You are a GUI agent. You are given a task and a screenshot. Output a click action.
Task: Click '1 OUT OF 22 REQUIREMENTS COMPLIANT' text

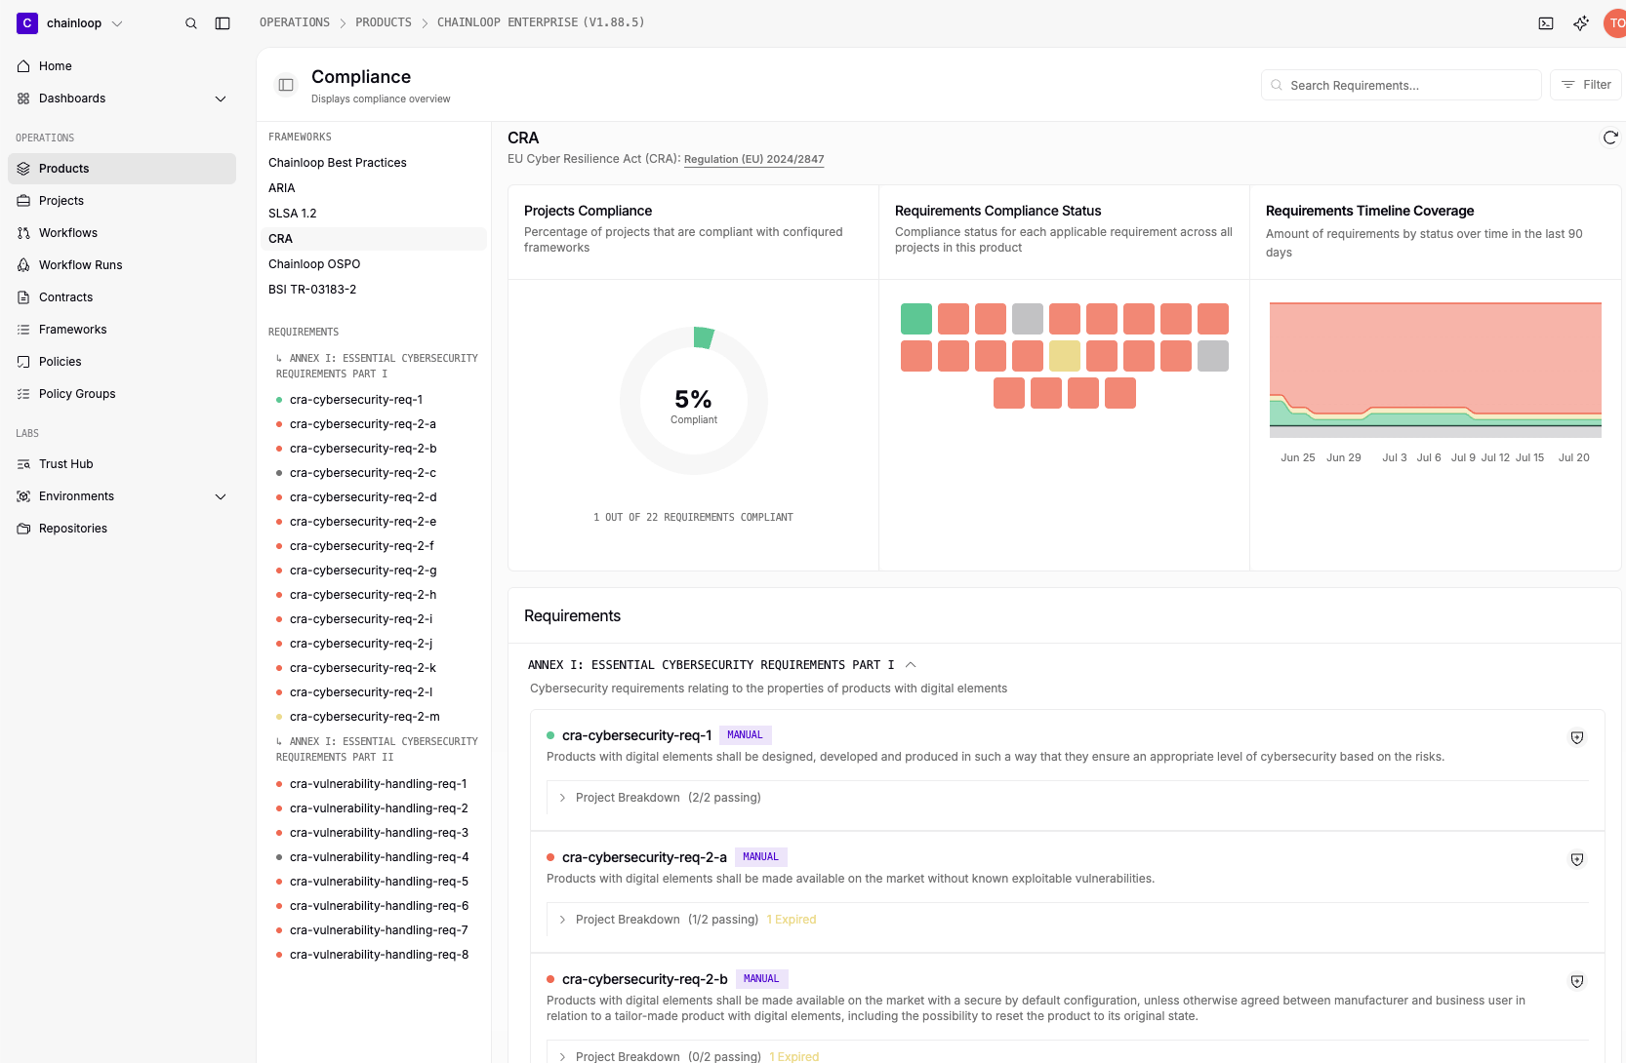693,518
